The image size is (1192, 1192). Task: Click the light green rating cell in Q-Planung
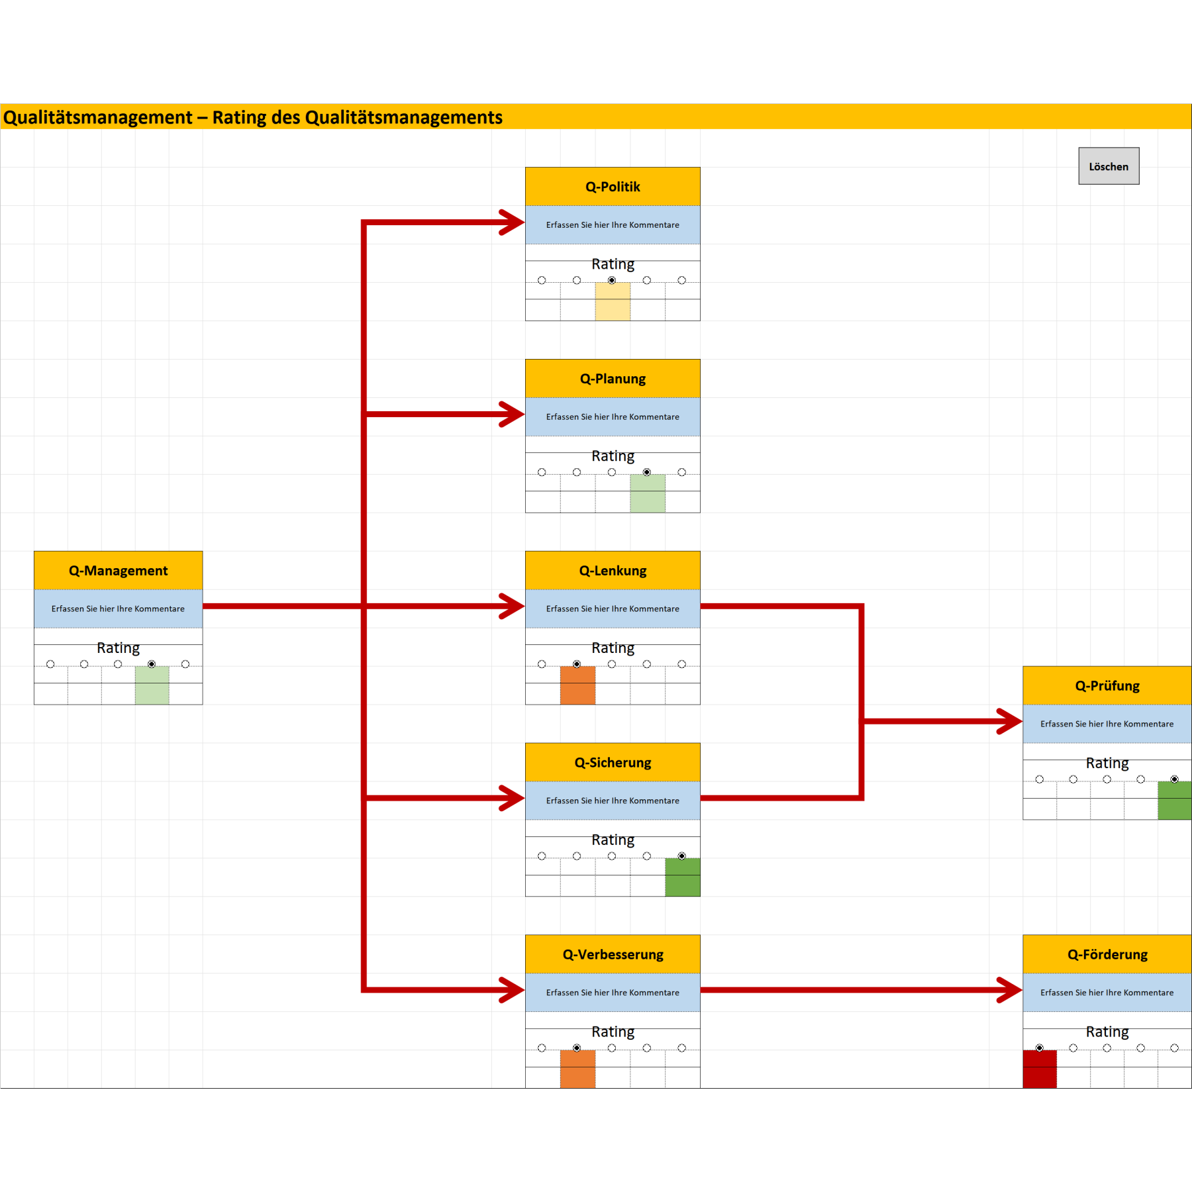[648, 494]
